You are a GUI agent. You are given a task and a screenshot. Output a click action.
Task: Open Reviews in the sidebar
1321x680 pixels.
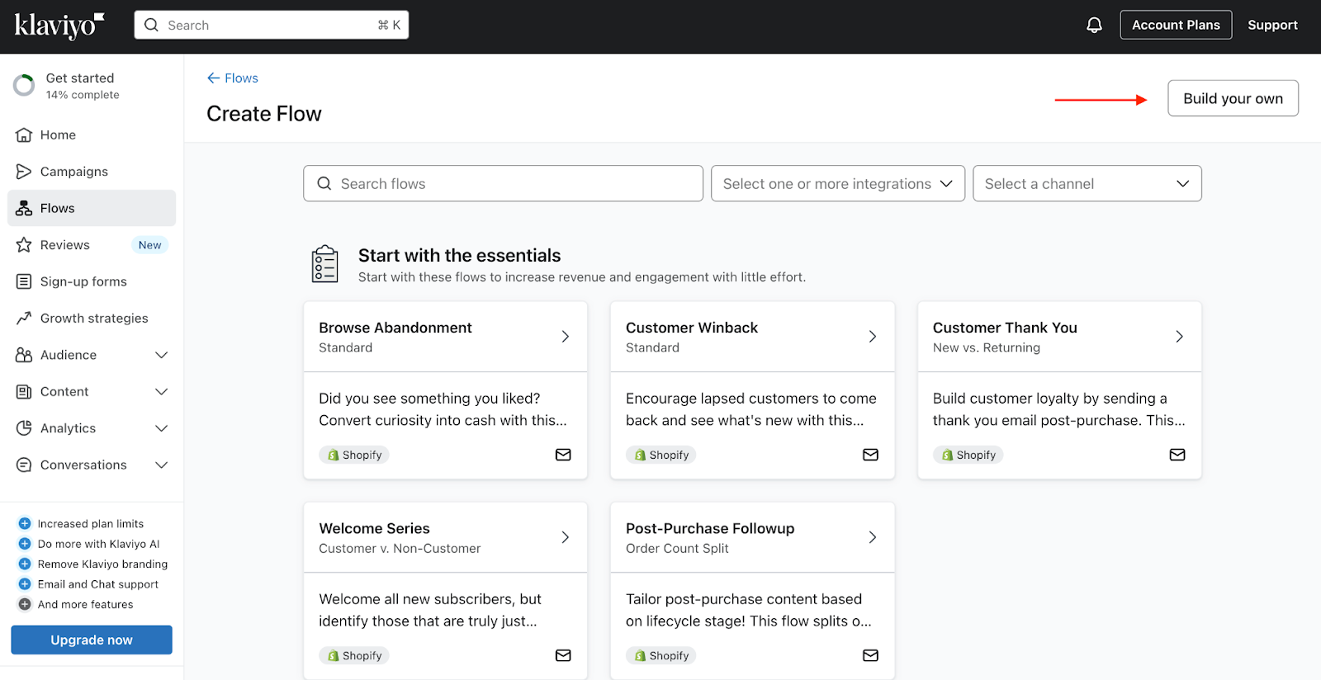[92, 245]
